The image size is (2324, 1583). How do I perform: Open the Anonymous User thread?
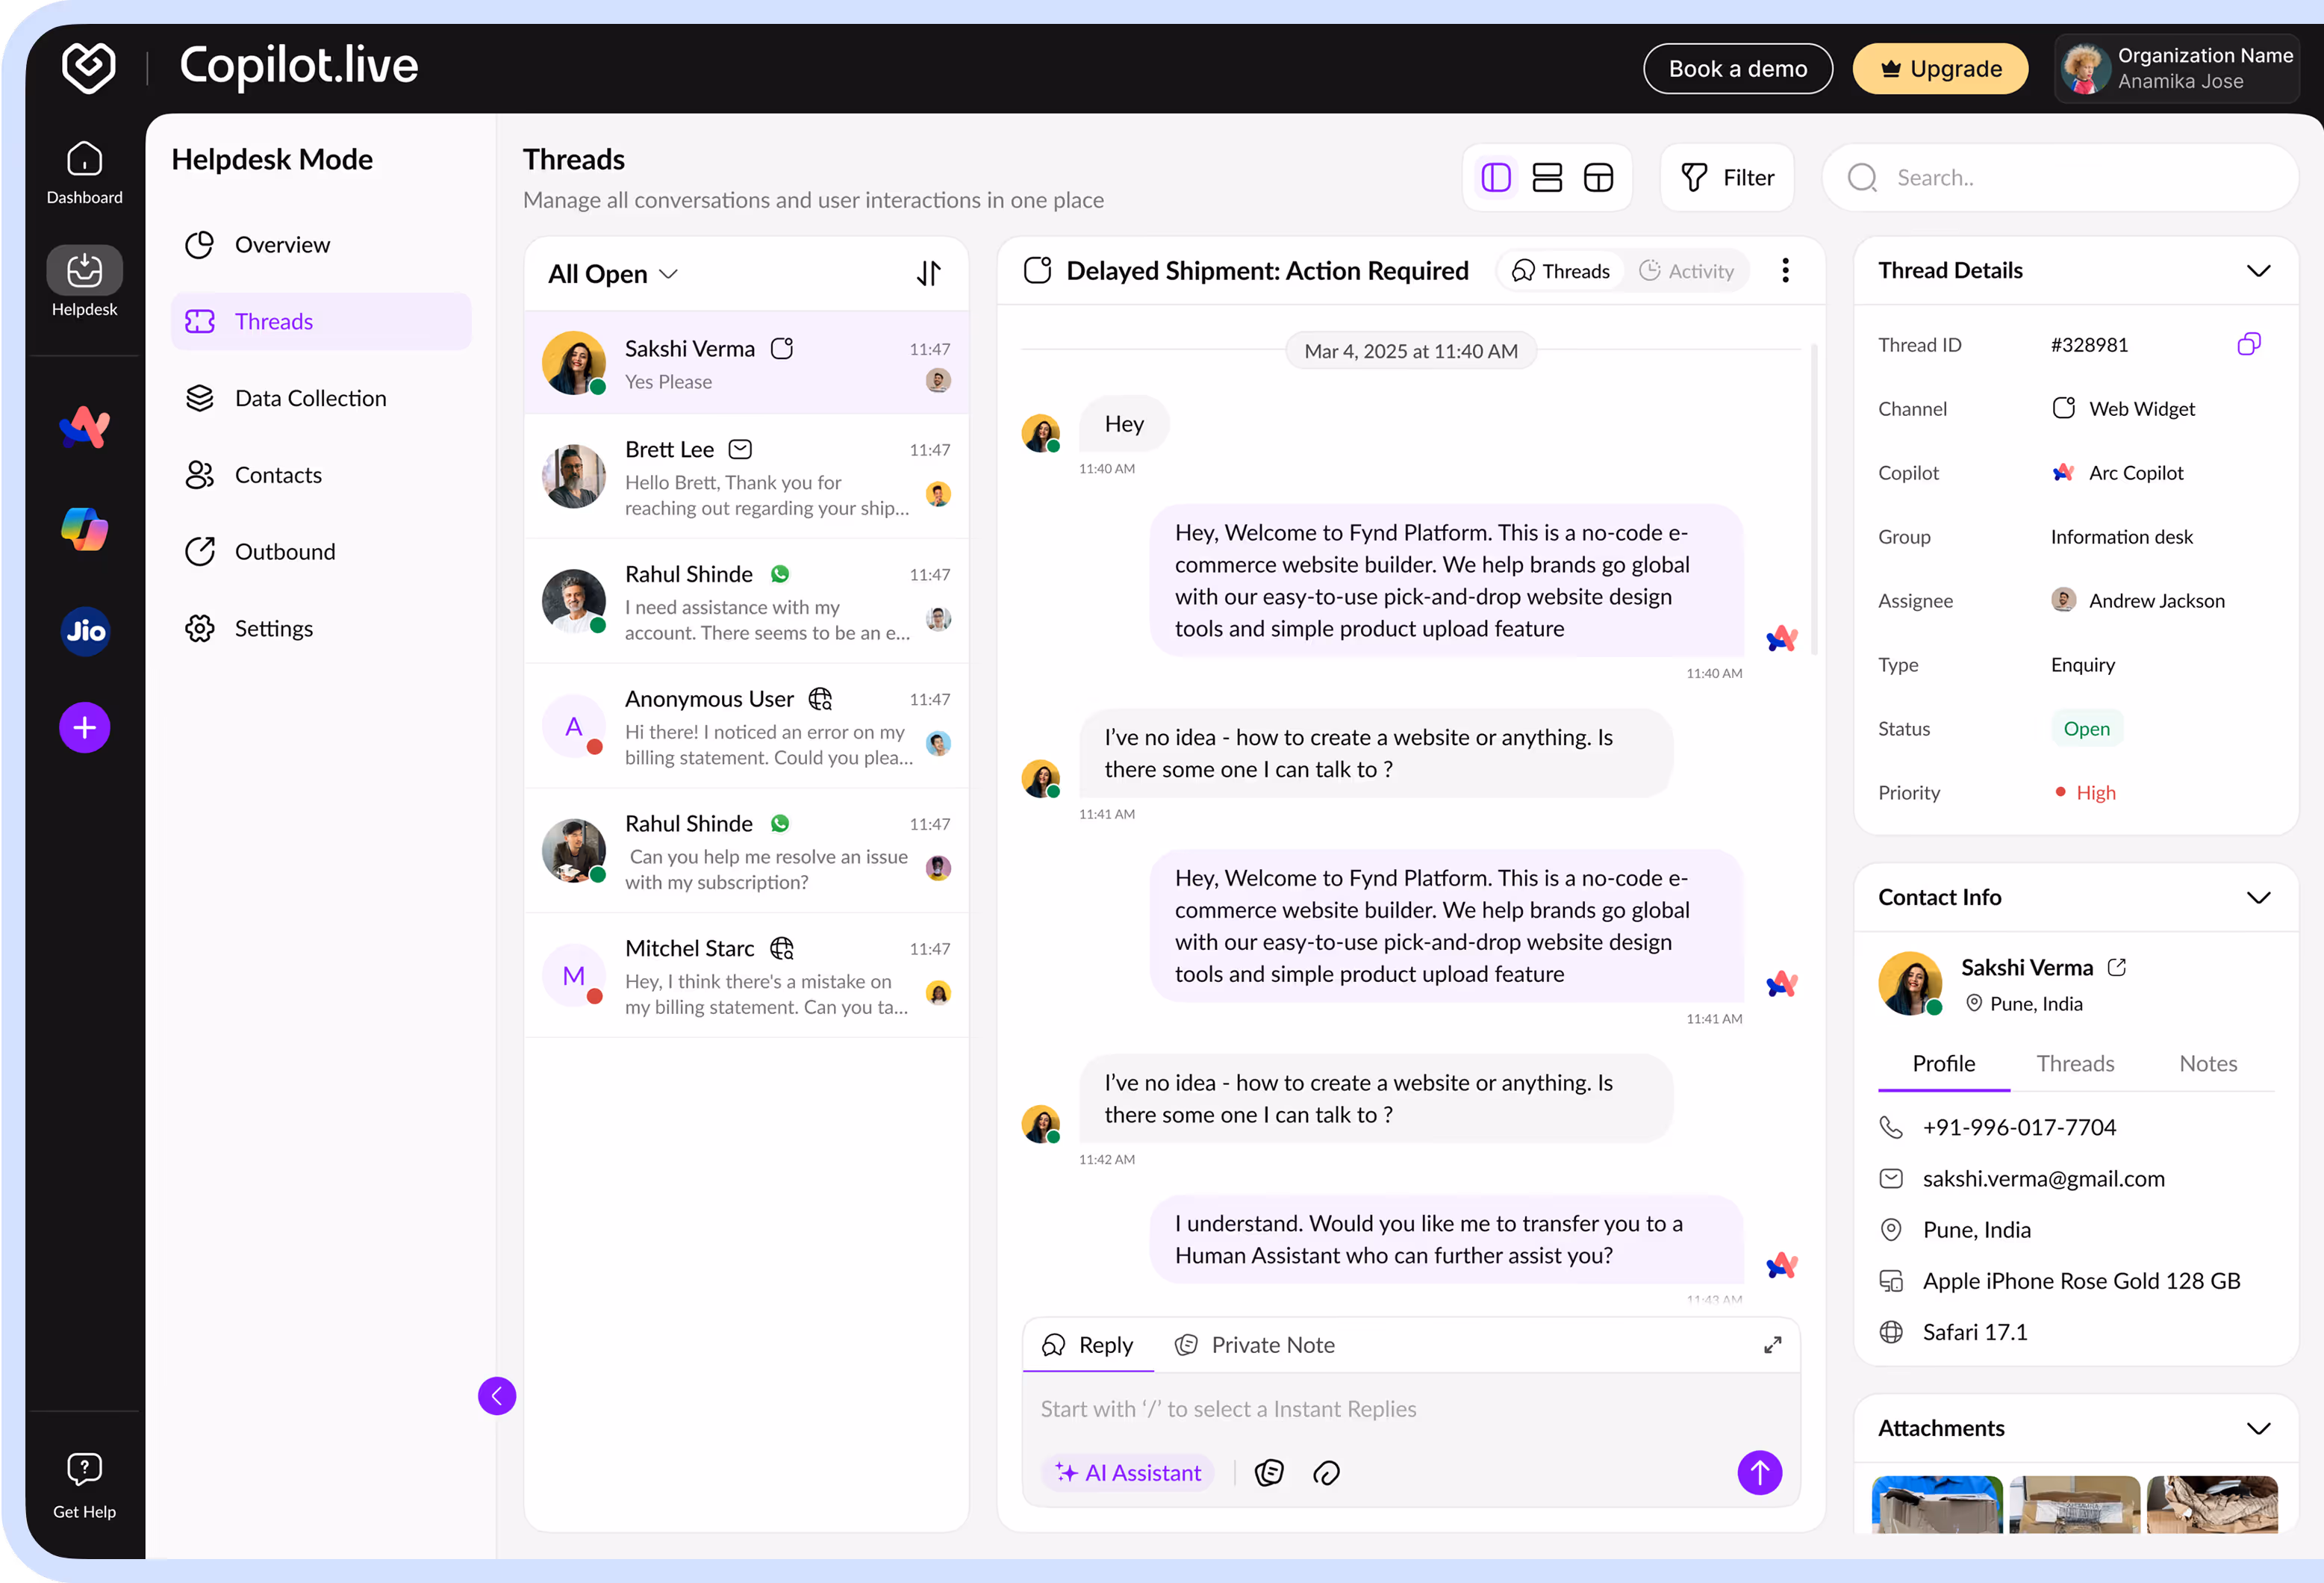click(746, 725)
